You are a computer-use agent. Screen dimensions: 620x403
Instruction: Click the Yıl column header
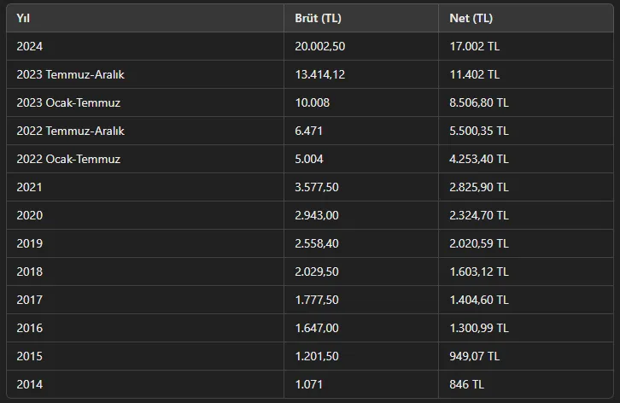[x=23, y=18]
